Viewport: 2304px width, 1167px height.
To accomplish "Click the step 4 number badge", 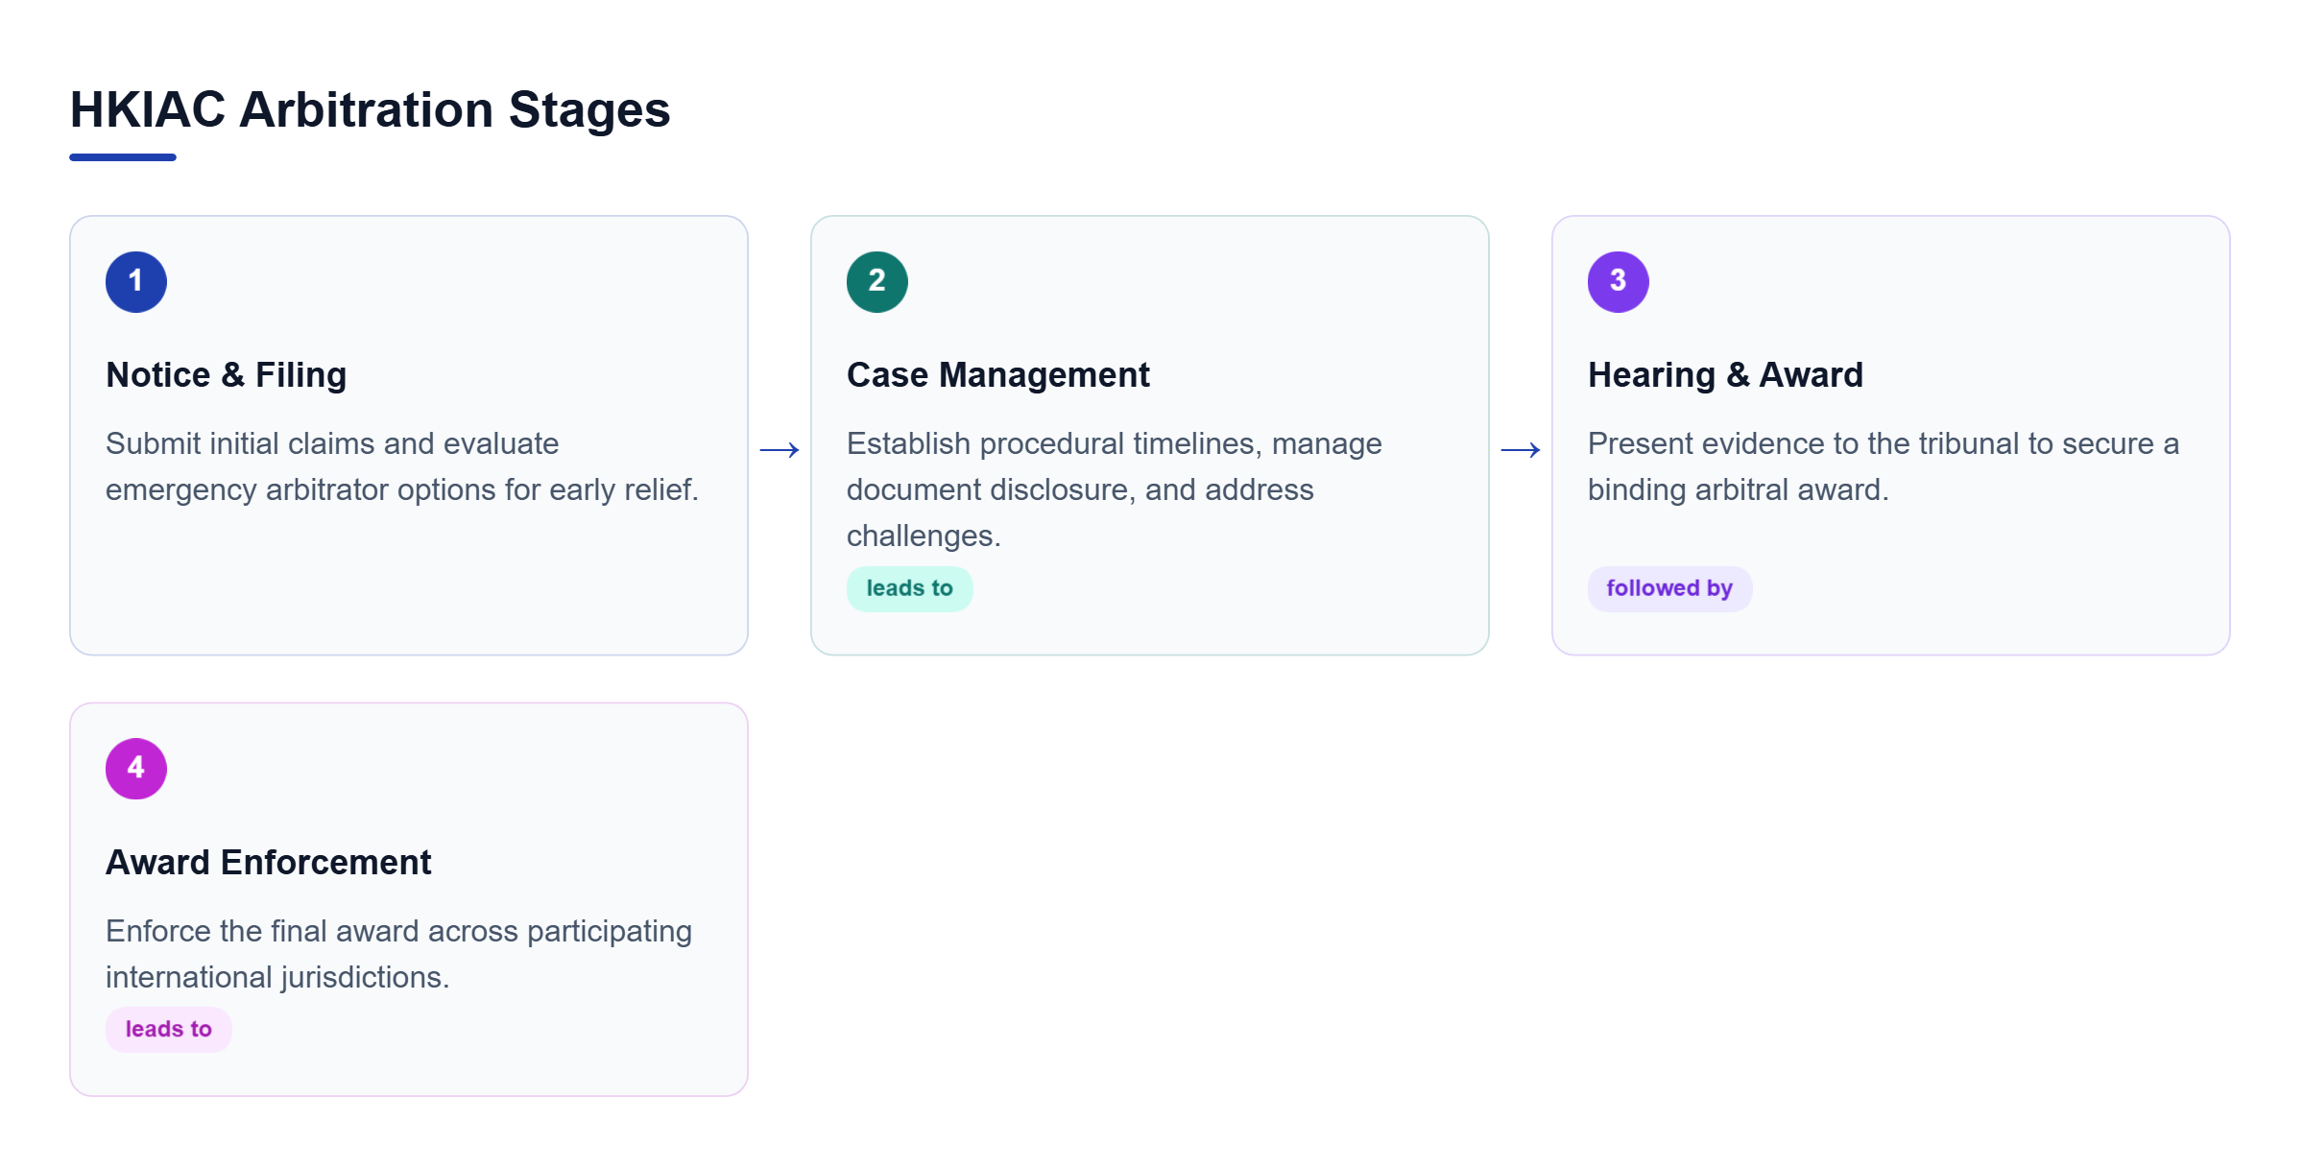I will coord(136,769).
